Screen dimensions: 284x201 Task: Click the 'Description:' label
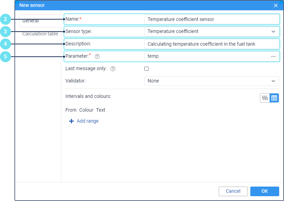78,44
